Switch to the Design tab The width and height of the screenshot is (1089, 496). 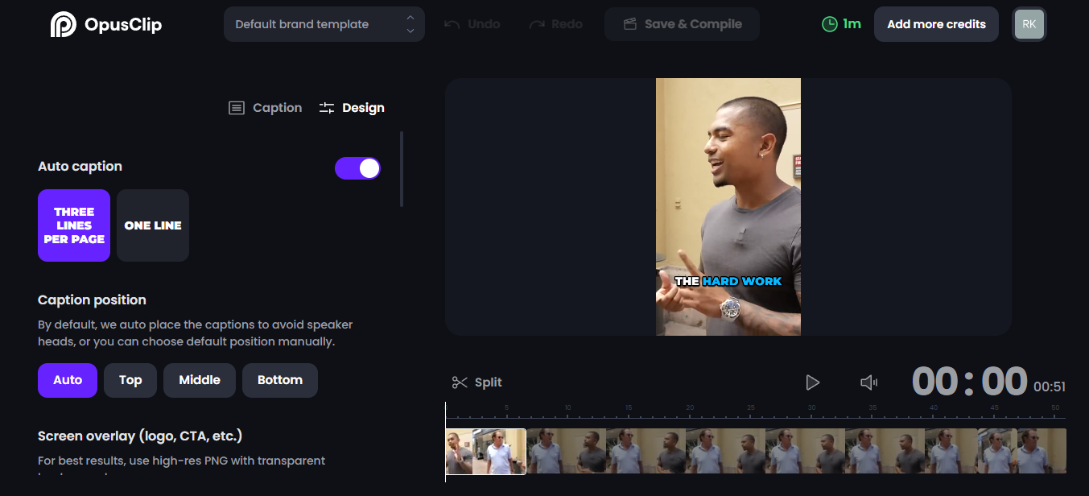tap(352, 108)
